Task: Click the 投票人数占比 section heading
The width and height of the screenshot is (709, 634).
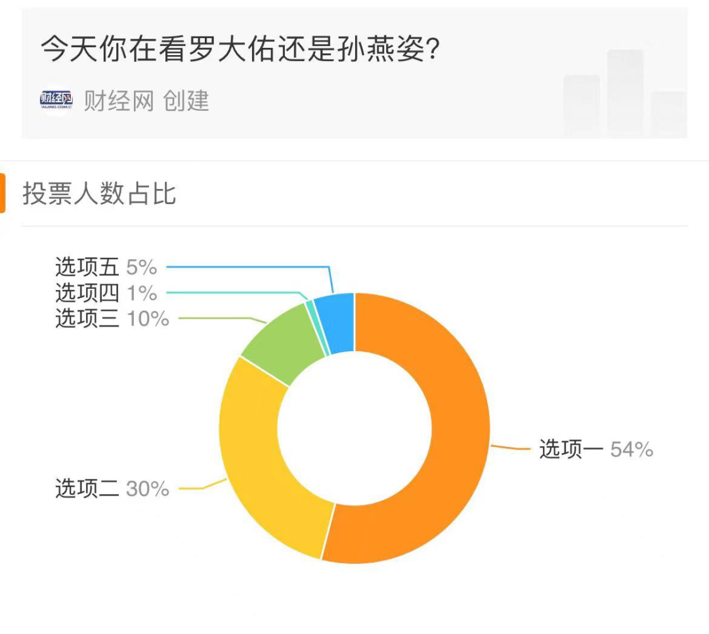Action: click(100, 194)
